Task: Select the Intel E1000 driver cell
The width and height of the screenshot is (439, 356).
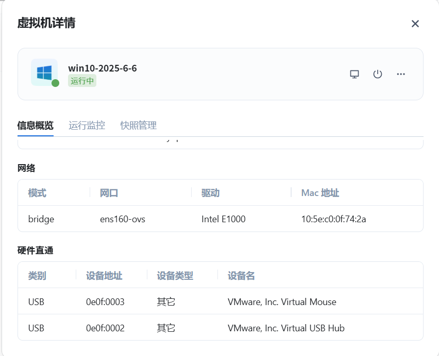Action: (223, 219)
